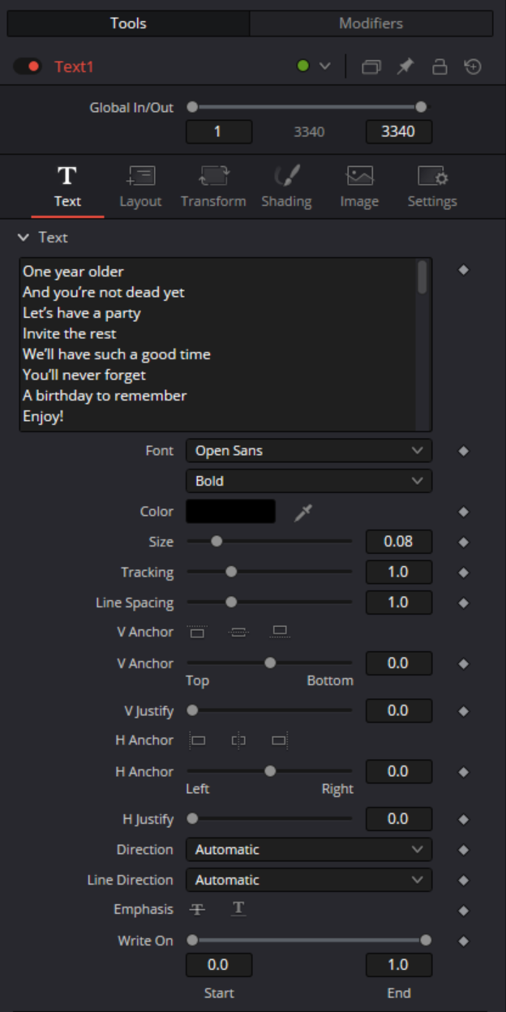Open the Shading tab
Viewport: 506px width, 1012px height.
(x=286, y=187)
